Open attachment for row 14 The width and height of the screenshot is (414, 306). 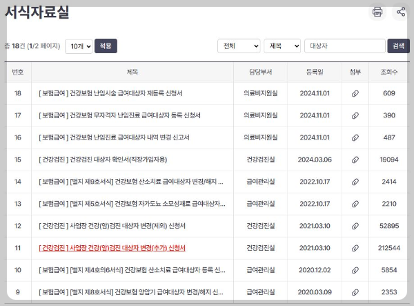(x=355, y=182)
